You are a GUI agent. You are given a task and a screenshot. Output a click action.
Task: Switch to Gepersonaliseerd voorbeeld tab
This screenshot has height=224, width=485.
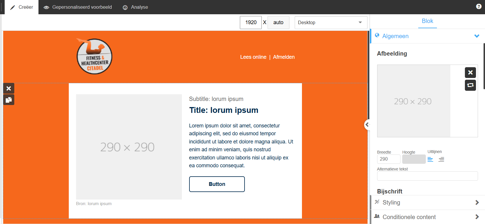(x=78, y=7)
